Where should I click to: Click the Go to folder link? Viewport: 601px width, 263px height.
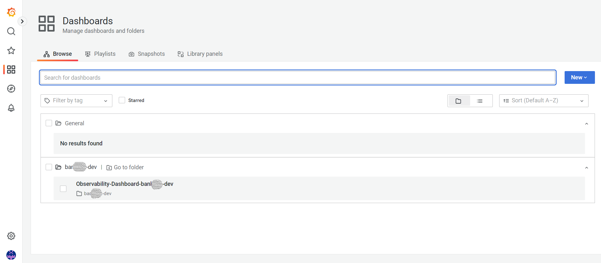pos(125,167)
